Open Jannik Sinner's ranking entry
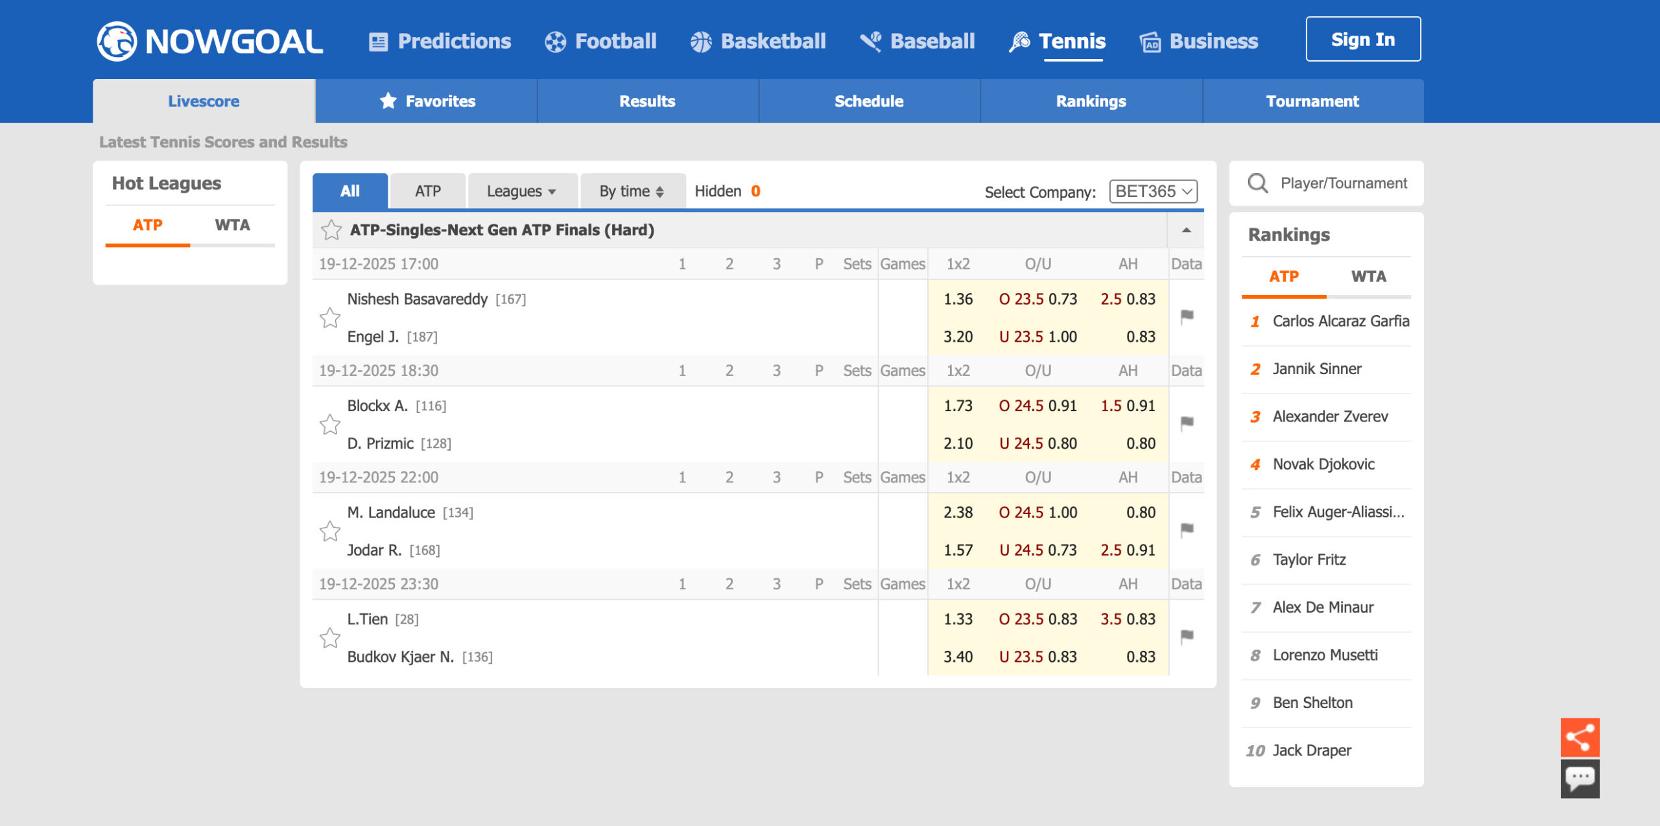This screenshot has width=1660, height=826. tap(1316, 368)
